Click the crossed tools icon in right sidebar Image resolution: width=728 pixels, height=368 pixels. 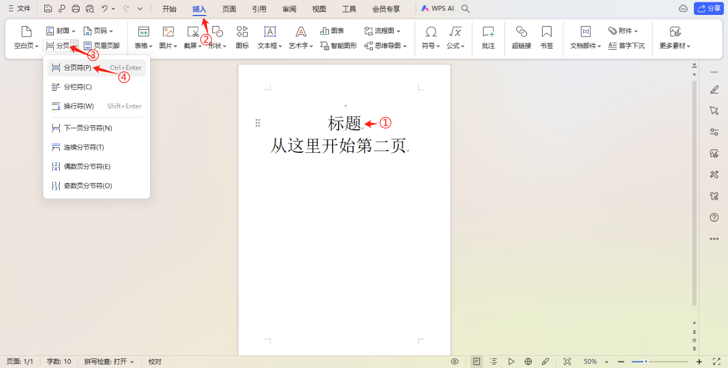pos(714,174)
